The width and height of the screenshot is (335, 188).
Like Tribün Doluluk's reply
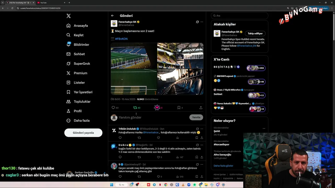click(x=158, y=138)
